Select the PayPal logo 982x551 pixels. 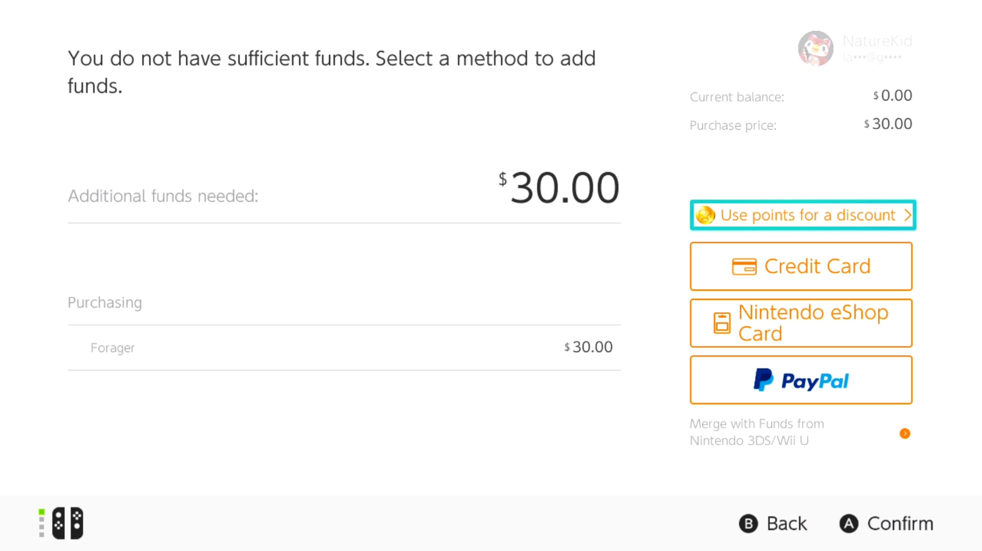[800, 380]
